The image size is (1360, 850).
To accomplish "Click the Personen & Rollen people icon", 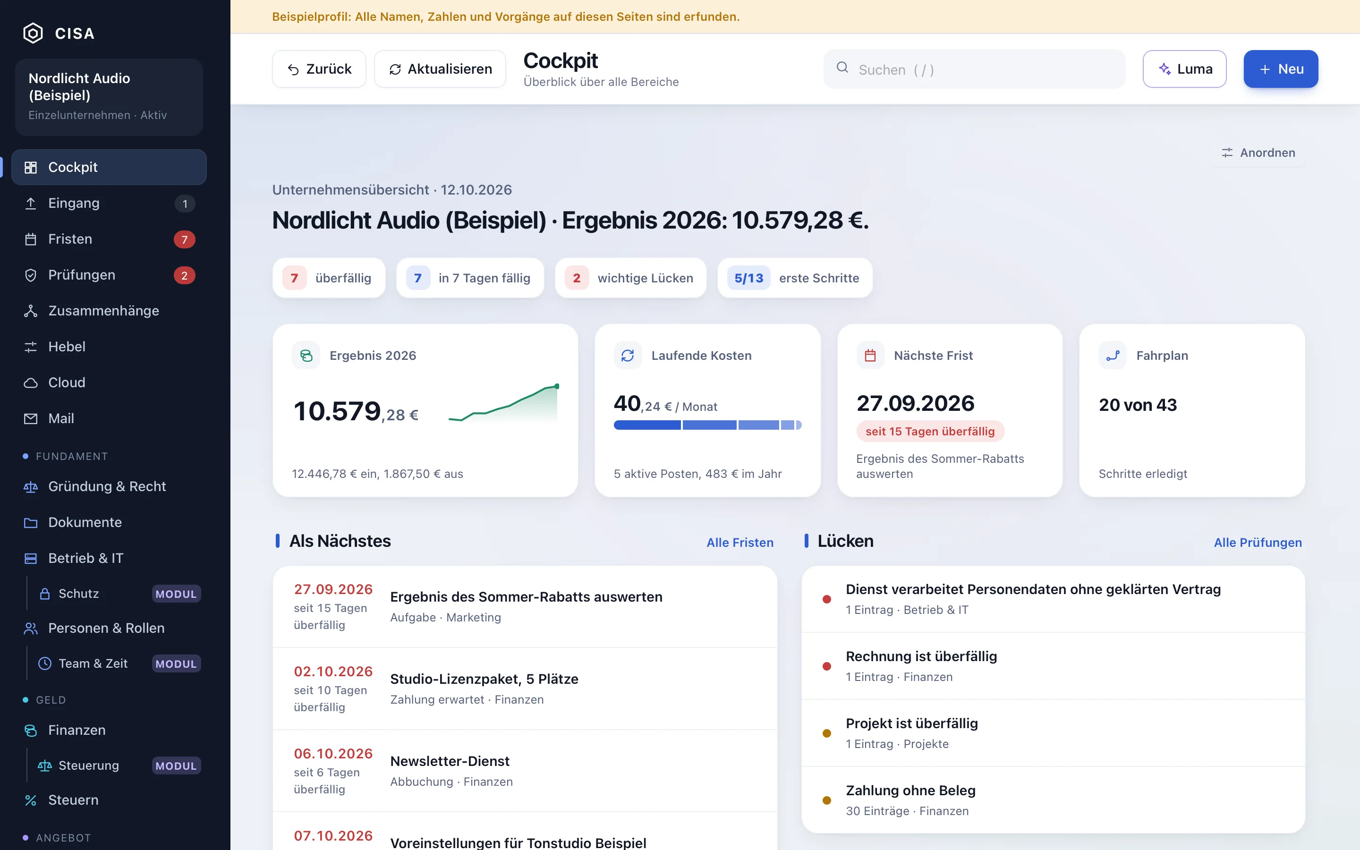I will [x=31, y=629].
